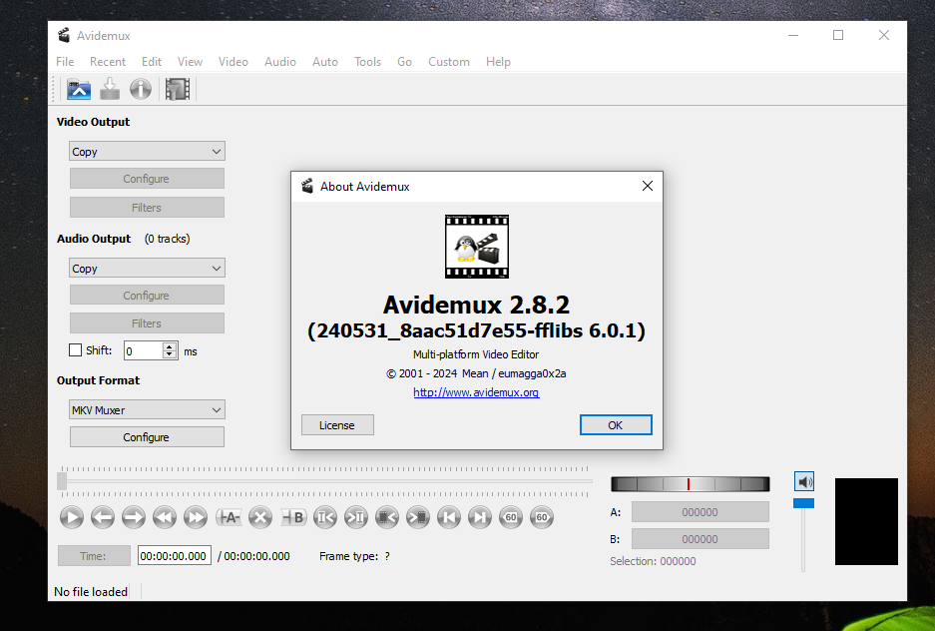Screen dimensions: 935x631
Task: Open the Auto menu
Action: (x=325, y=62)
